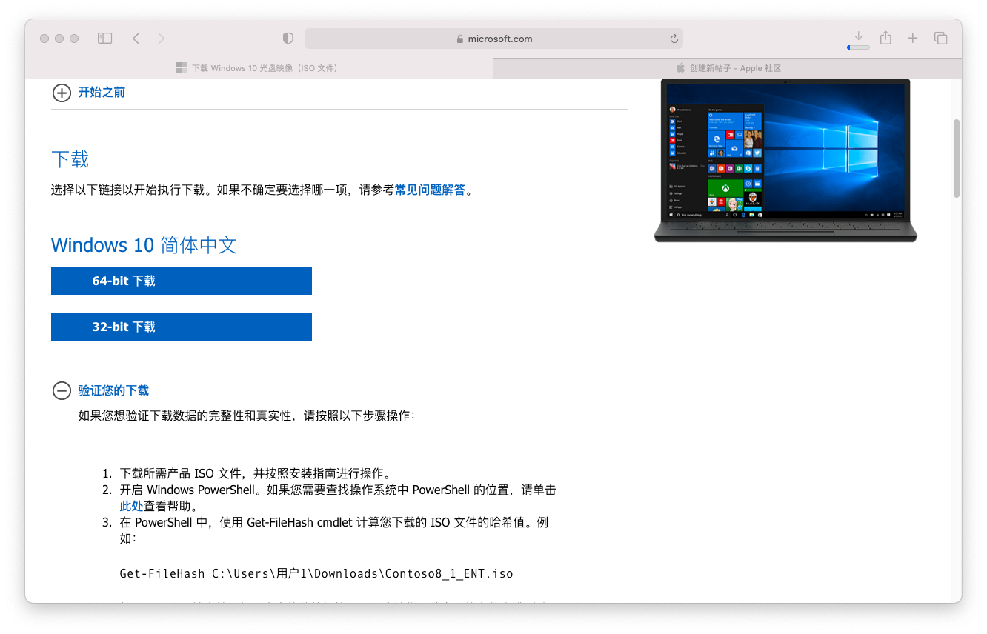This screenshot has height=634, width=987.
Task: Click the step 3 Get-FileHash cmdlet instruction text
Action: pyautogui.click(x=334, y=530)
